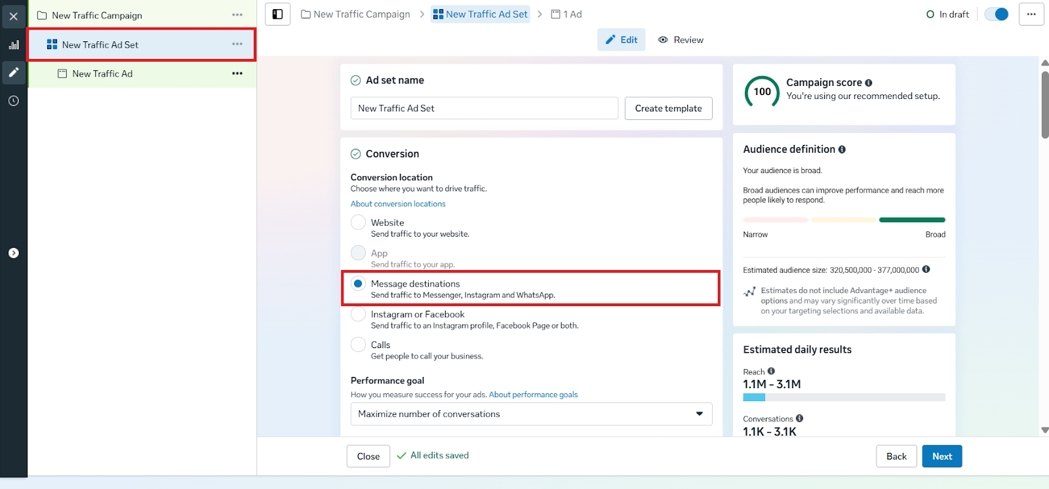Screen dimensions: 1049x489
Task: Close the campaign editor with the X icon
Action: click(14, 16)
